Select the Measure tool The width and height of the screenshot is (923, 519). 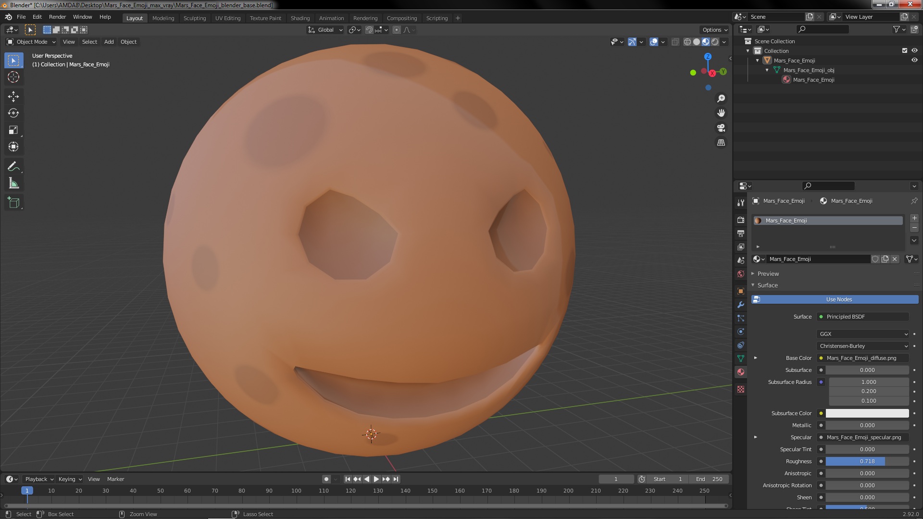(13, 184)
